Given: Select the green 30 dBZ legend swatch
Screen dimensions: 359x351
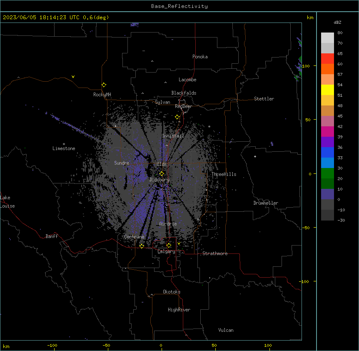Looking at the screenshot, I should click(x=327, y=173).
